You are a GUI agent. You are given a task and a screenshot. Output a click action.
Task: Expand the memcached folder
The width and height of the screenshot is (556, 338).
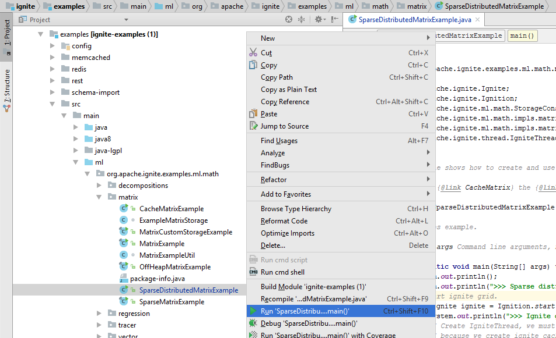pyautogui.click(x=53, y=57)
